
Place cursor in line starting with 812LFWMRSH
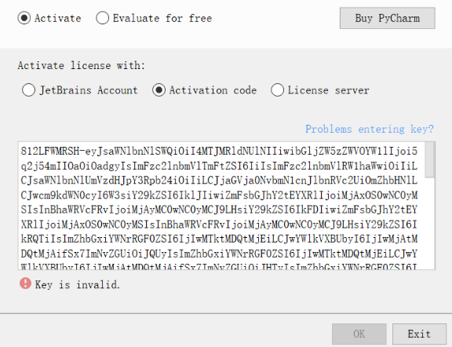click(x=219, y=152)
